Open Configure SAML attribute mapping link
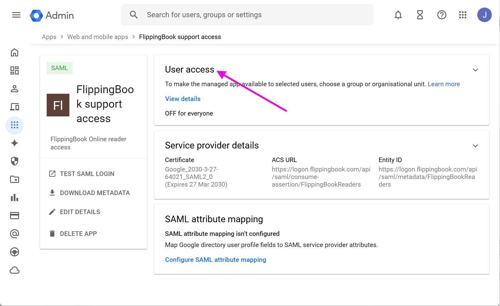Viewport: 500px width, 306px height. 215,260
